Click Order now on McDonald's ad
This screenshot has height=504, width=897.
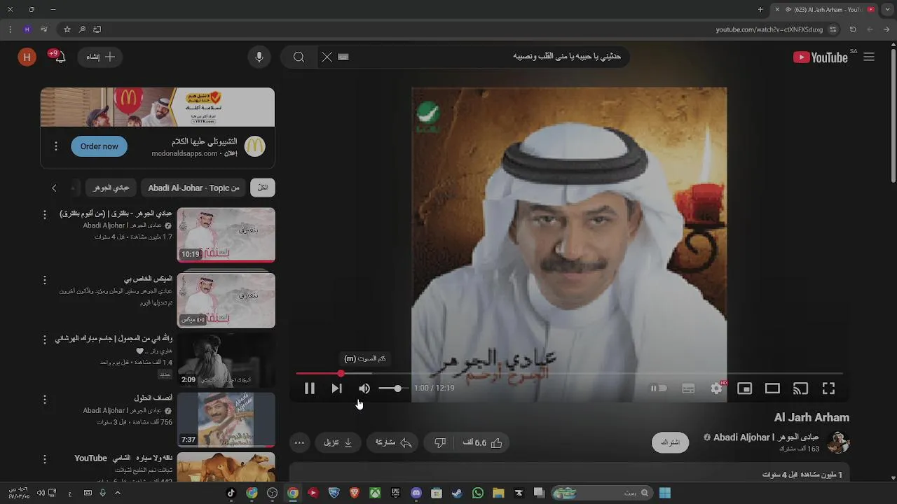click(x=99, y=146)
